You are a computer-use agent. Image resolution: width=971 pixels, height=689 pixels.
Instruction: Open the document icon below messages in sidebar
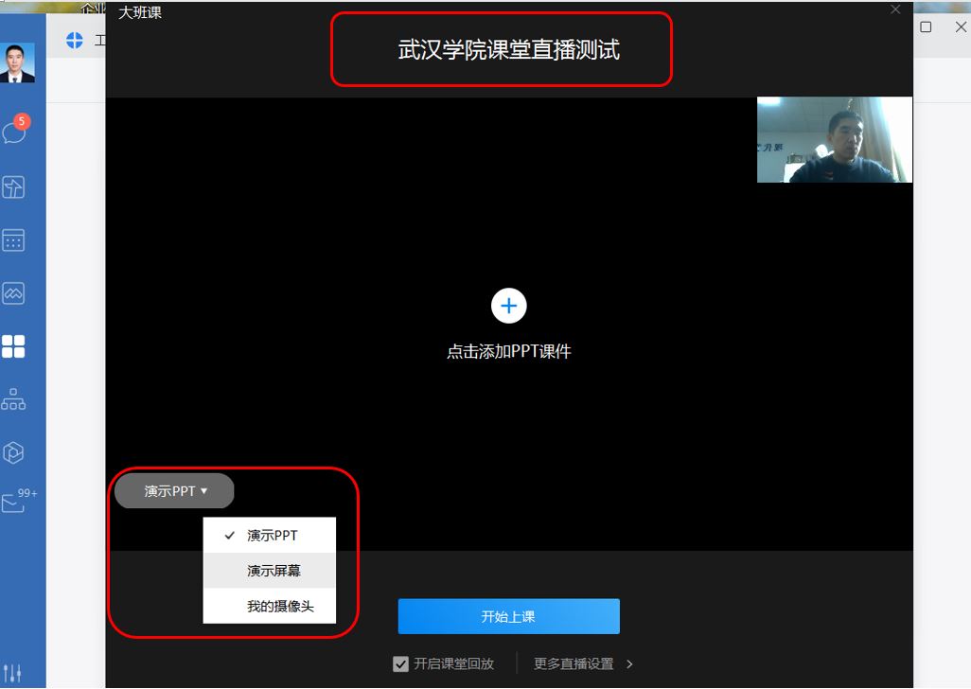(x=13, y=186)
